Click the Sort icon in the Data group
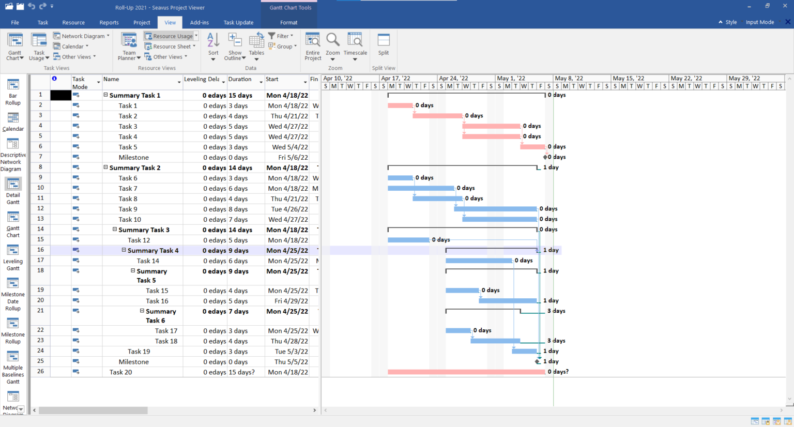 pyautogui.click(x=213, y=45)
